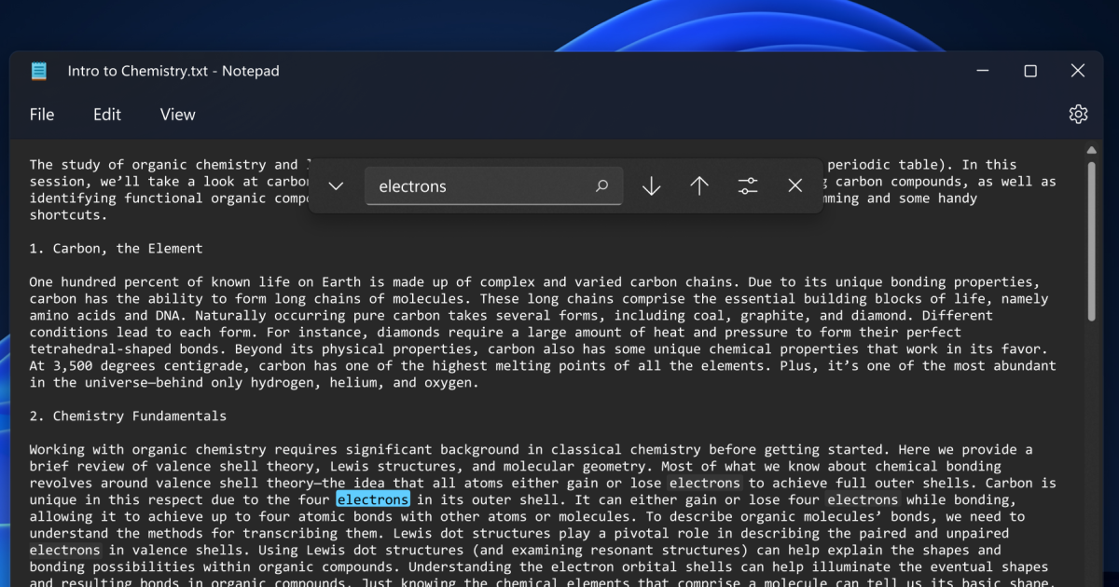Viewport: 1119px width, 587px height.
Task: Jump to the previous "electrons" match
Action: pos(699,185)
